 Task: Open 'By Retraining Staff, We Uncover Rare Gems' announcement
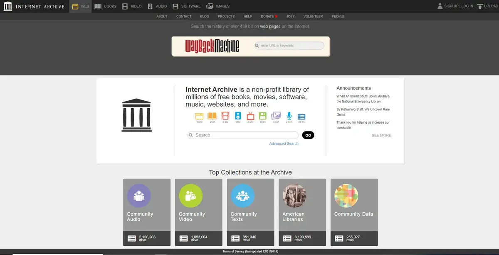click(363, 112)
